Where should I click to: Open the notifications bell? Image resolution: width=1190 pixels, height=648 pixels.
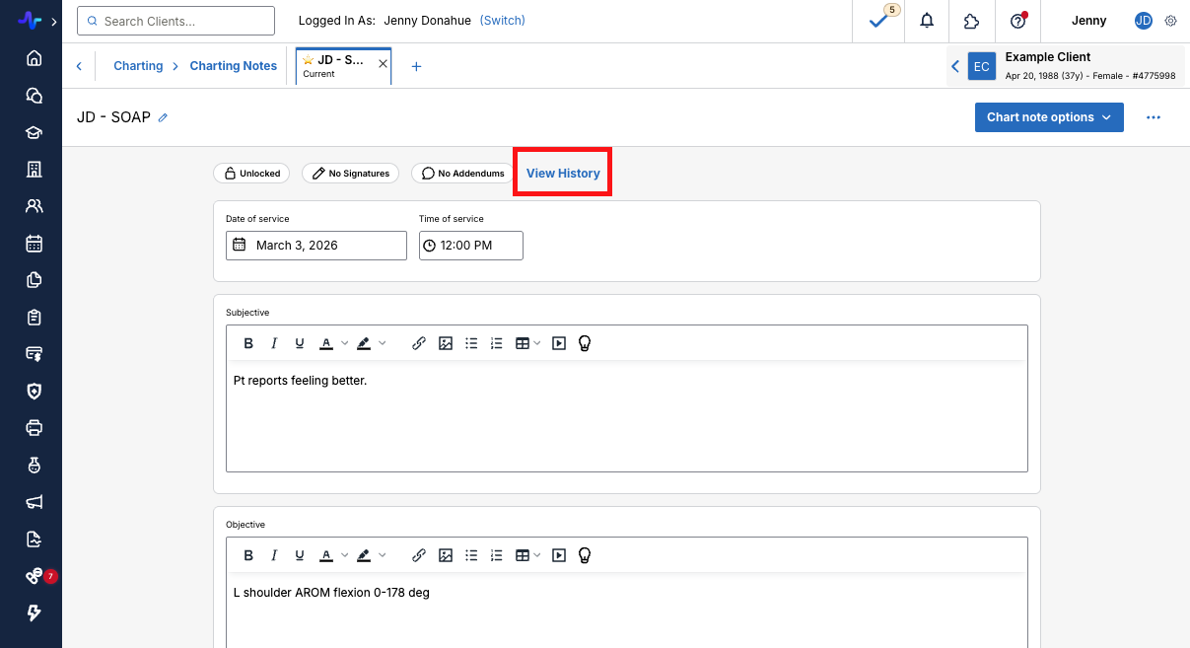[927, 21]
